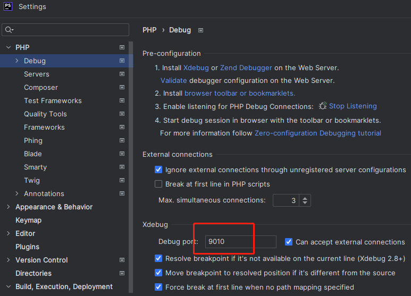
Task: Select Keymap settings entry
Action: coord(29,221)
